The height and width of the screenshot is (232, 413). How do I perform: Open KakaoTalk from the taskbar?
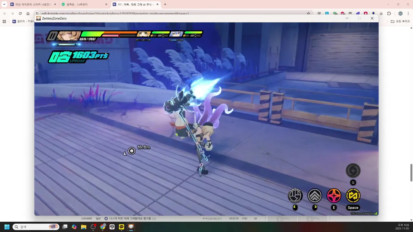pos(121,227)
